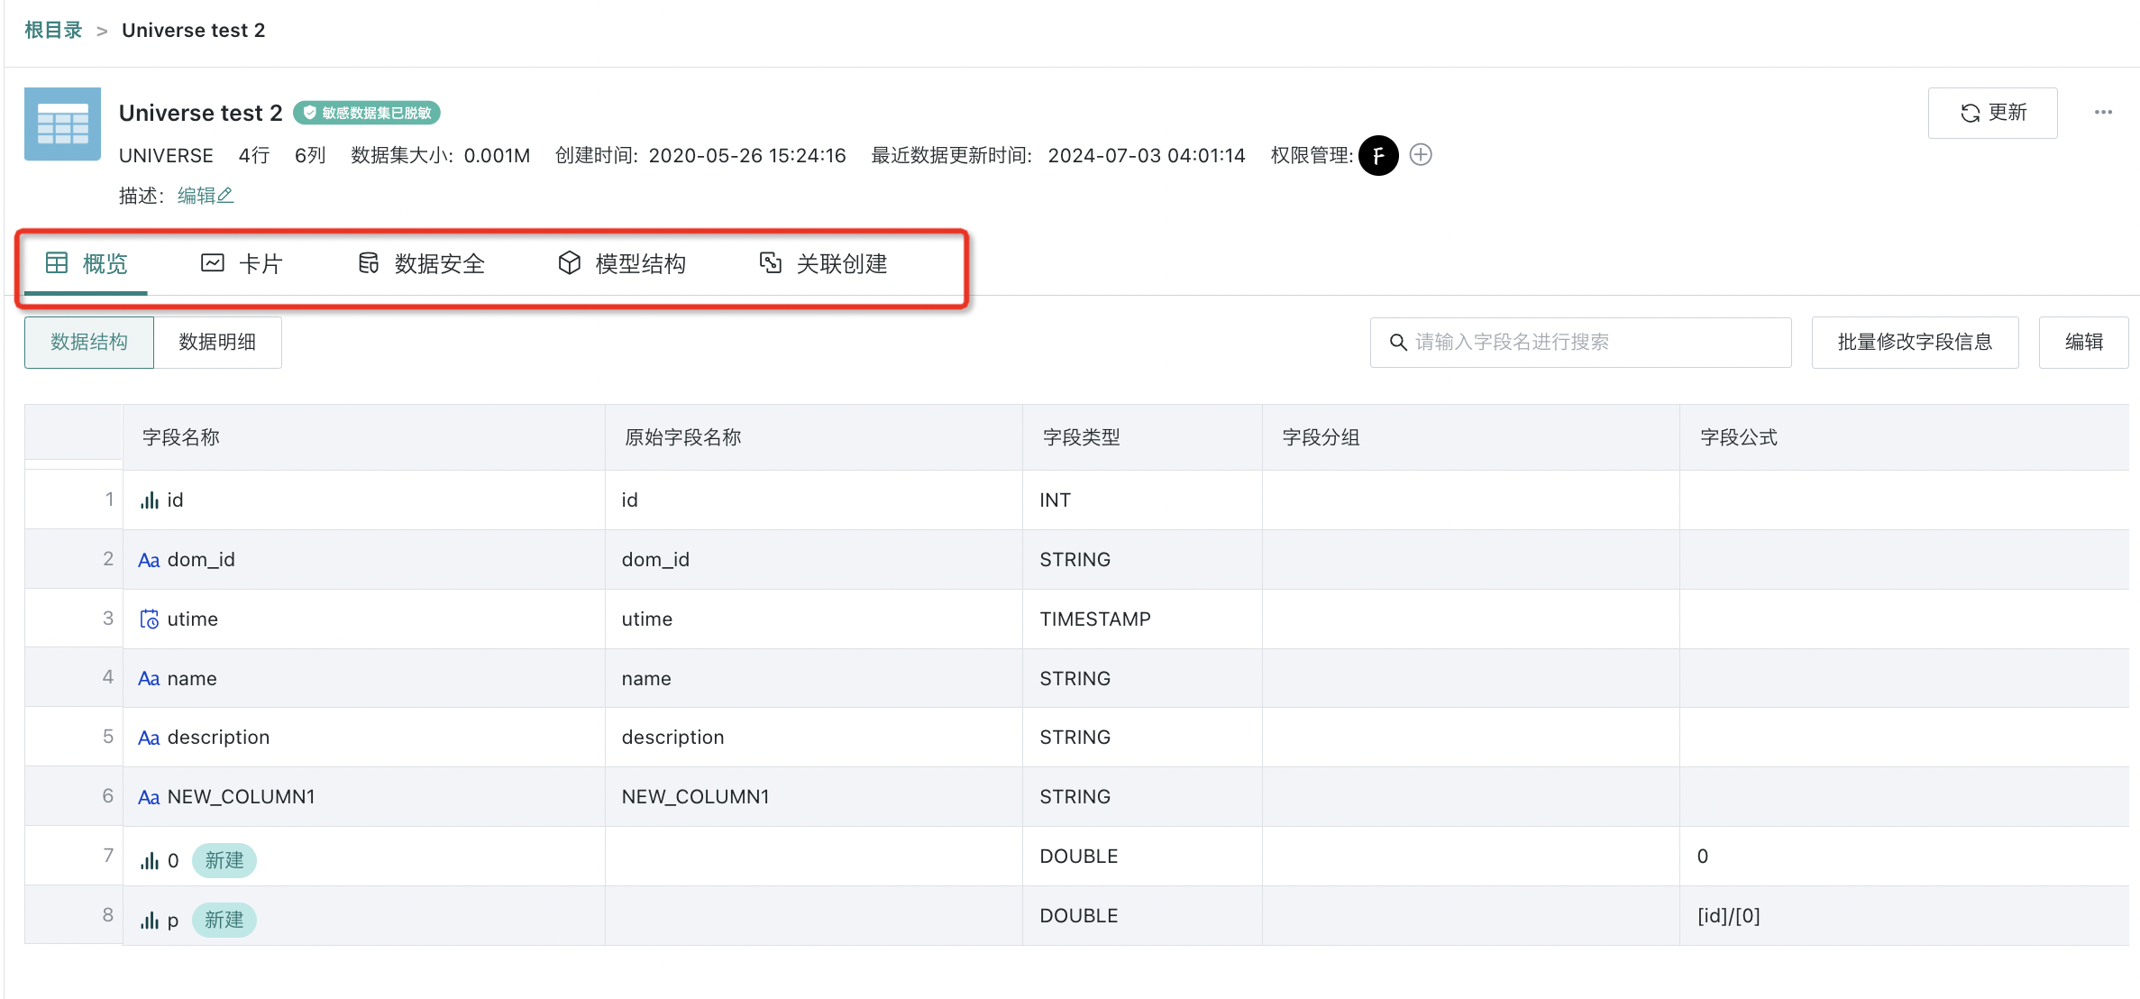Click the Aa string icon for name
Viewport: 2140px width, 999px height.
coord(149,679)
